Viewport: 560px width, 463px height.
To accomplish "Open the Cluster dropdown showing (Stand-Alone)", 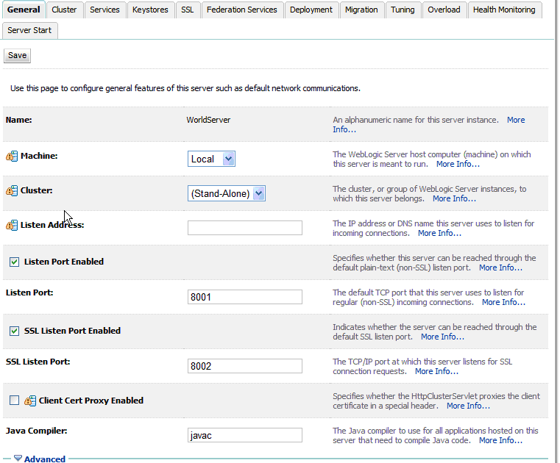I will (x=227, y=193).
